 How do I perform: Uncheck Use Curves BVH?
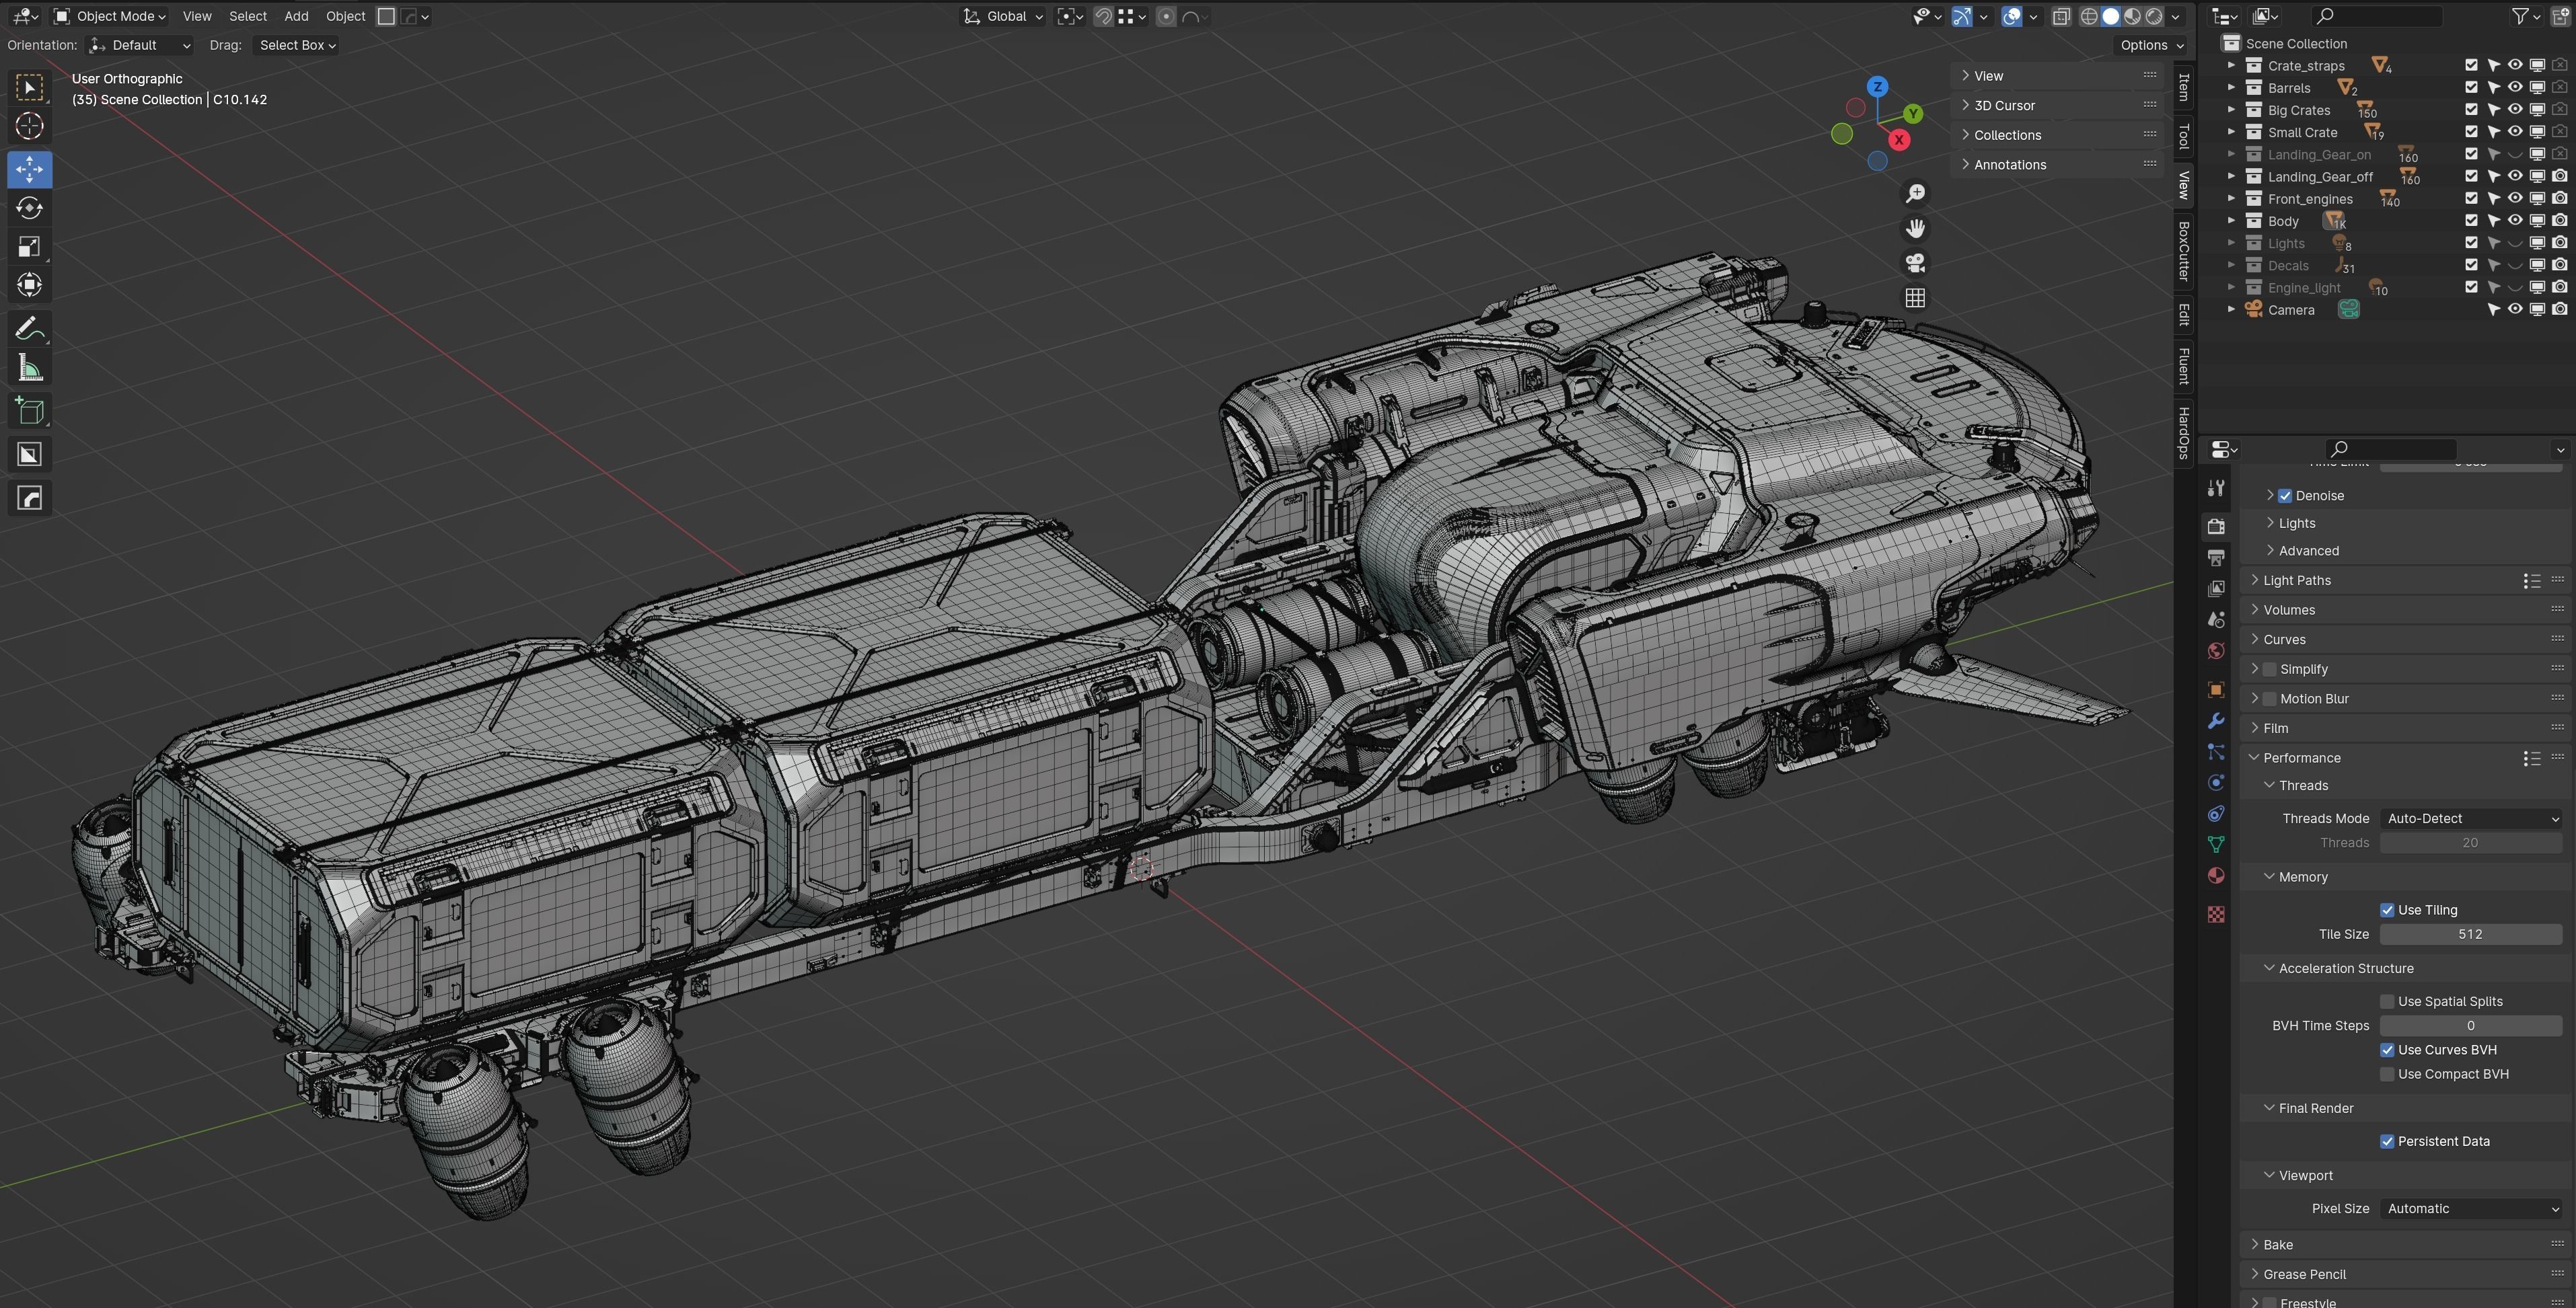[2387, 1050]
